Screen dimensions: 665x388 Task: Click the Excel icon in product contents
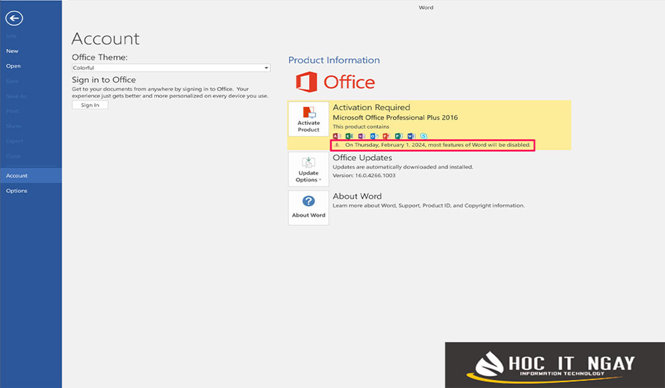(x=349, y=136)
